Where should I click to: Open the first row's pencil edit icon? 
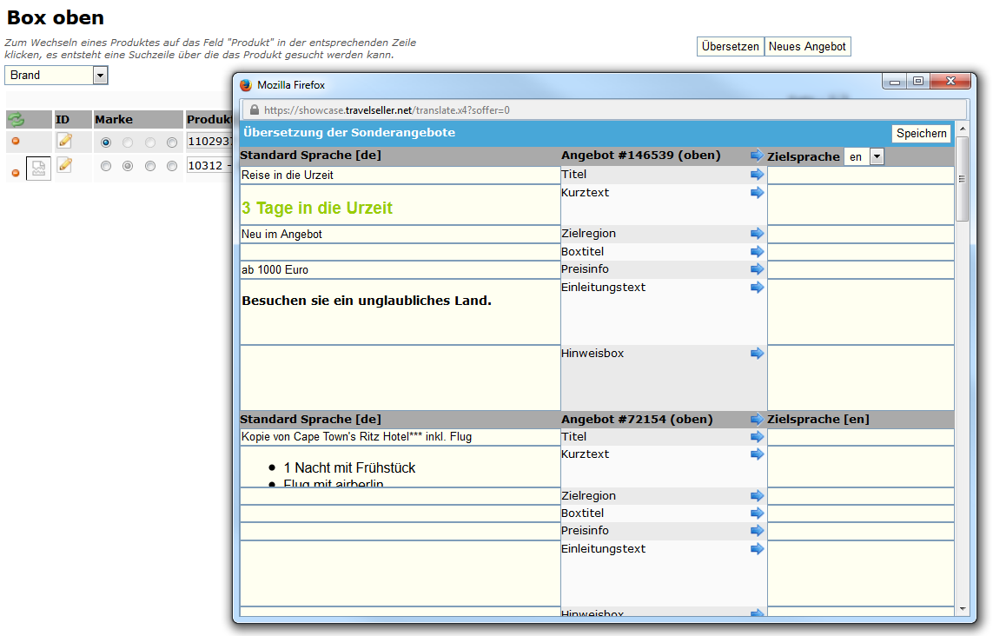(64, 141)
